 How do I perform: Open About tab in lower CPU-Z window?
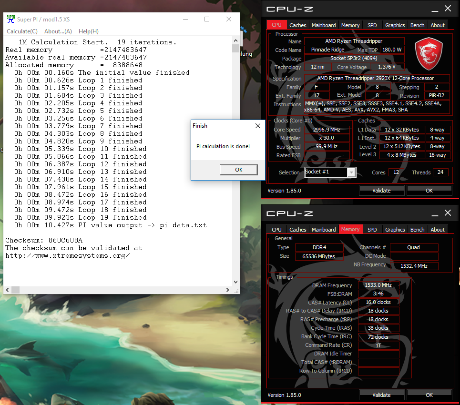click(438, 230)
